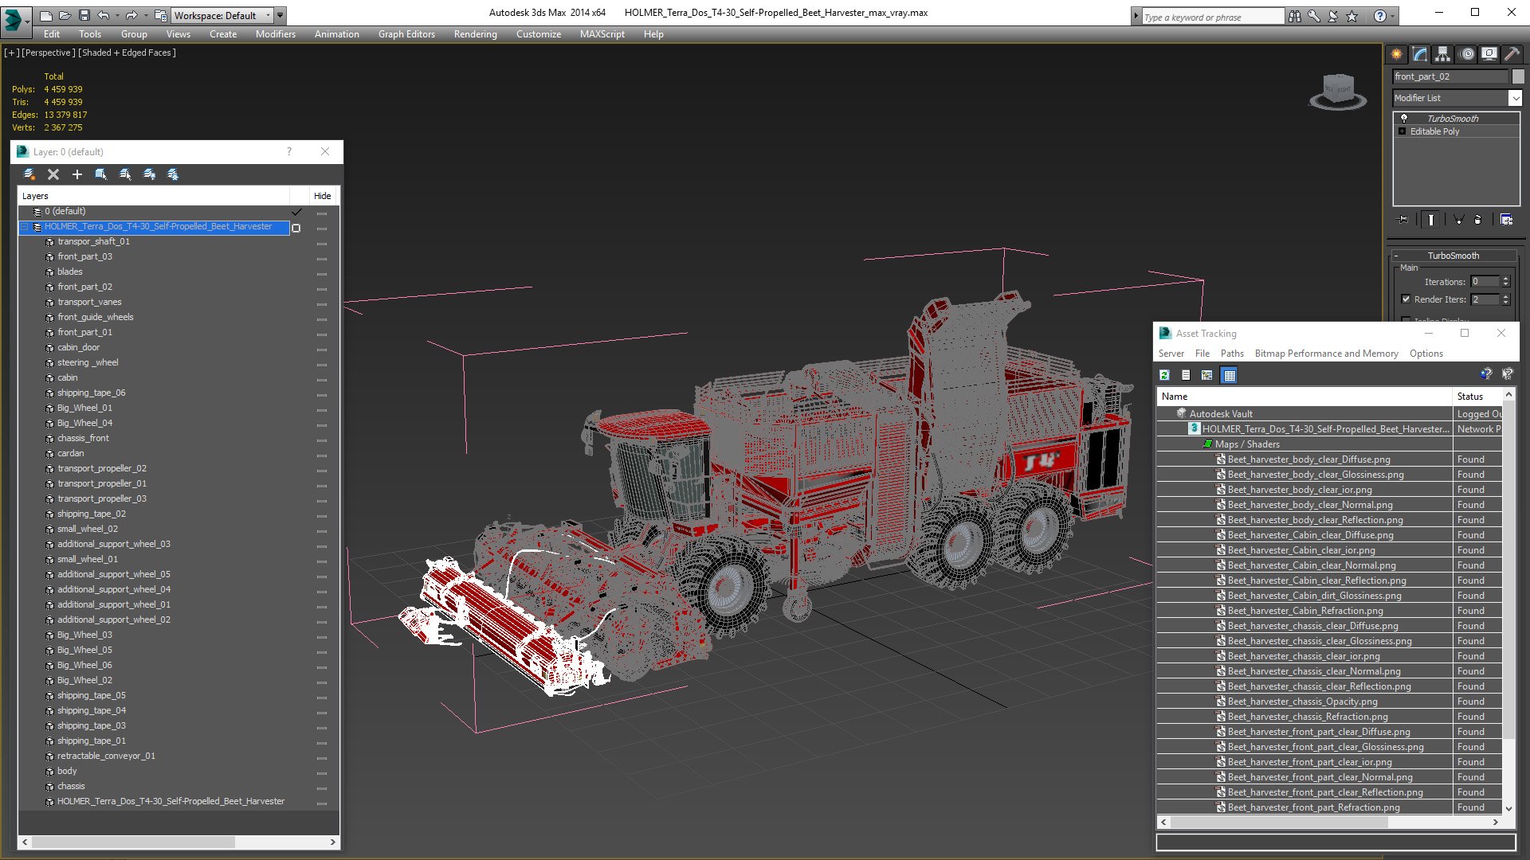Open the Modifier List dropdown arrow

point(1515,98)
